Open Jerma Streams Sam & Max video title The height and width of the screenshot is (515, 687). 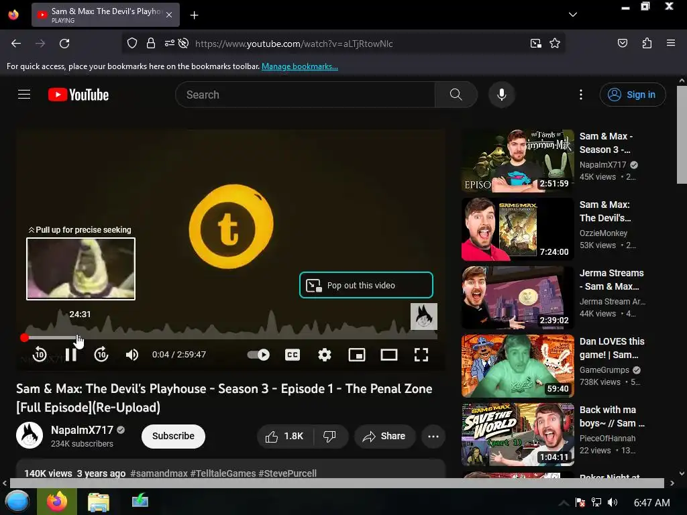tap(612, 280)
